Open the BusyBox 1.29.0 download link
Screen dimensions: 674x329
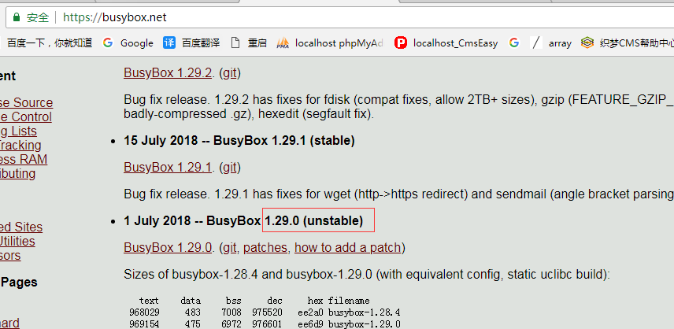pos(168,248)
